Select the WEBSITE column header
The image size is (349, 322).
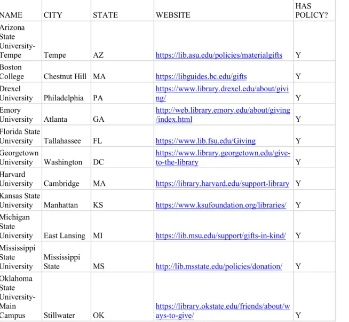pyautogui.click(x=224, y=11)
